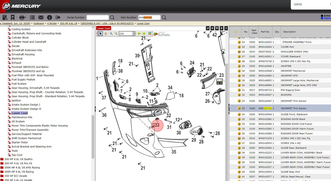Zoom in on the diagram

point(111,34)
